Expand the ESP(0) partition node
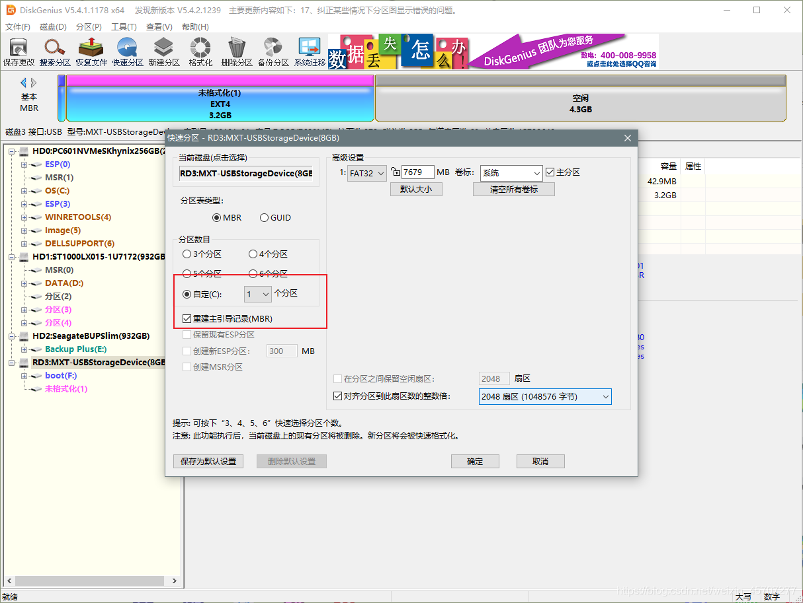The image size is (803, 603). (24, 164)
